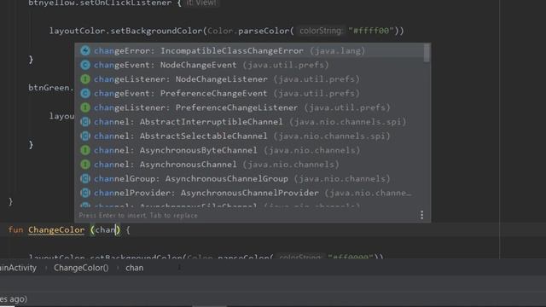Click interface icon beside PreferenceChangeListener
Image resolution: width=546 pixels, height=307 pixels.
click(85, 108)
